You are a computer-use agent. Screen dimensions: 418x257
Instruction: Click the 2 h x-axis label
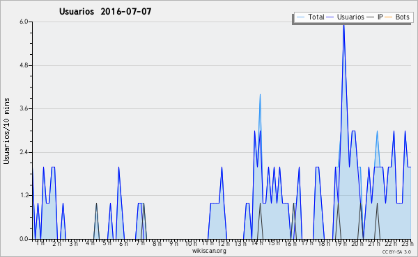click(x=57, y=243)
